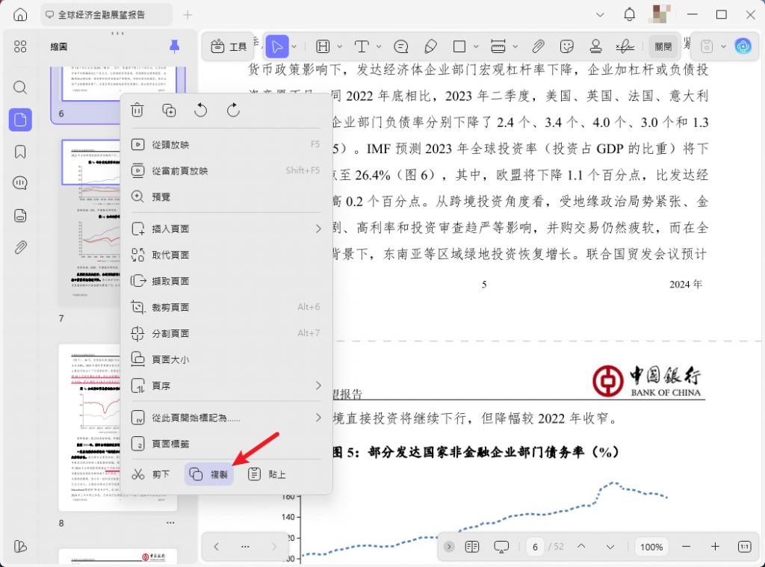Switch to 全球经济金融展望报告 tab
This screenshot has height=567, width=765.
pos(106,15)
